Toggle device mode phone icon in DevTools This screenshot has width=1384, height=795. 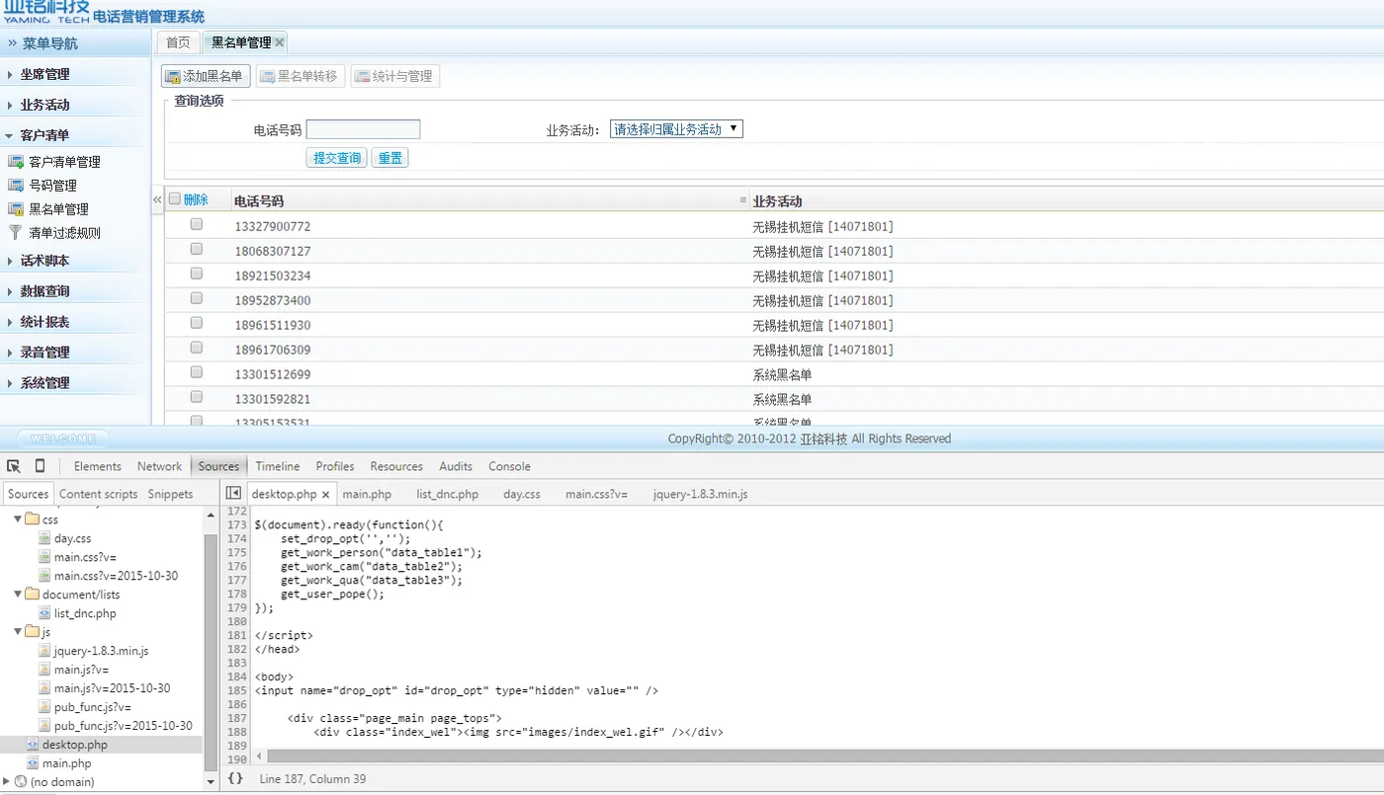coord(40,466)
